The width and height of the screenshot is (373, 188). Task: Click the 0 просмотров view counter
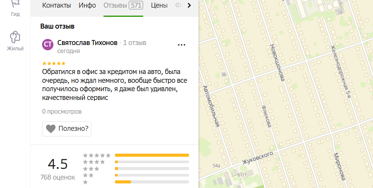(62, 111)
